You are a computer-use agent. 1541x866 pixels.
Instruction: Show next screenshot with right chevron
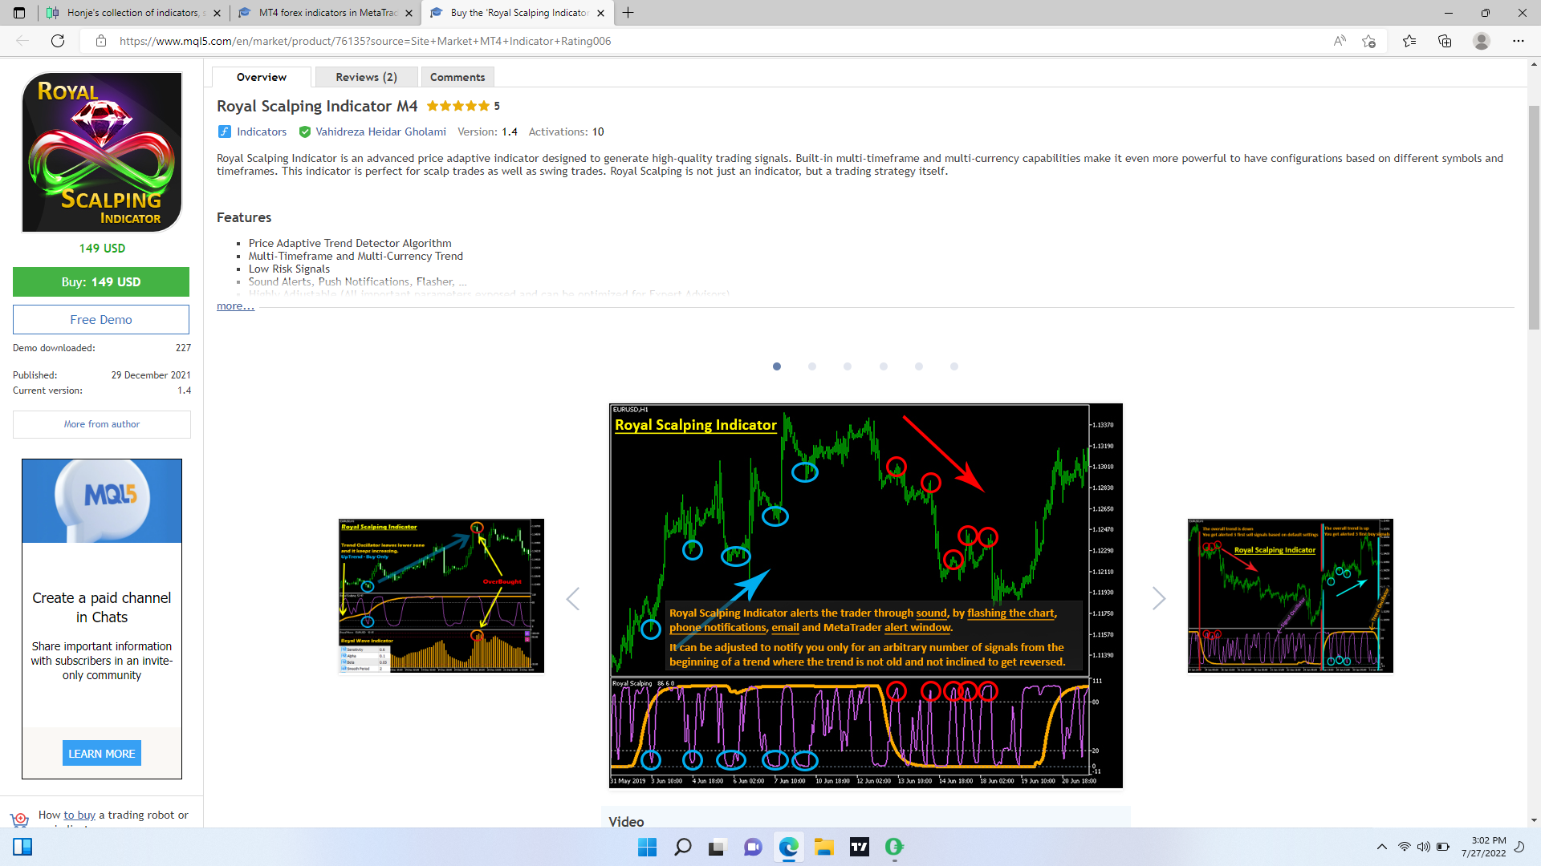(1158, 598)
